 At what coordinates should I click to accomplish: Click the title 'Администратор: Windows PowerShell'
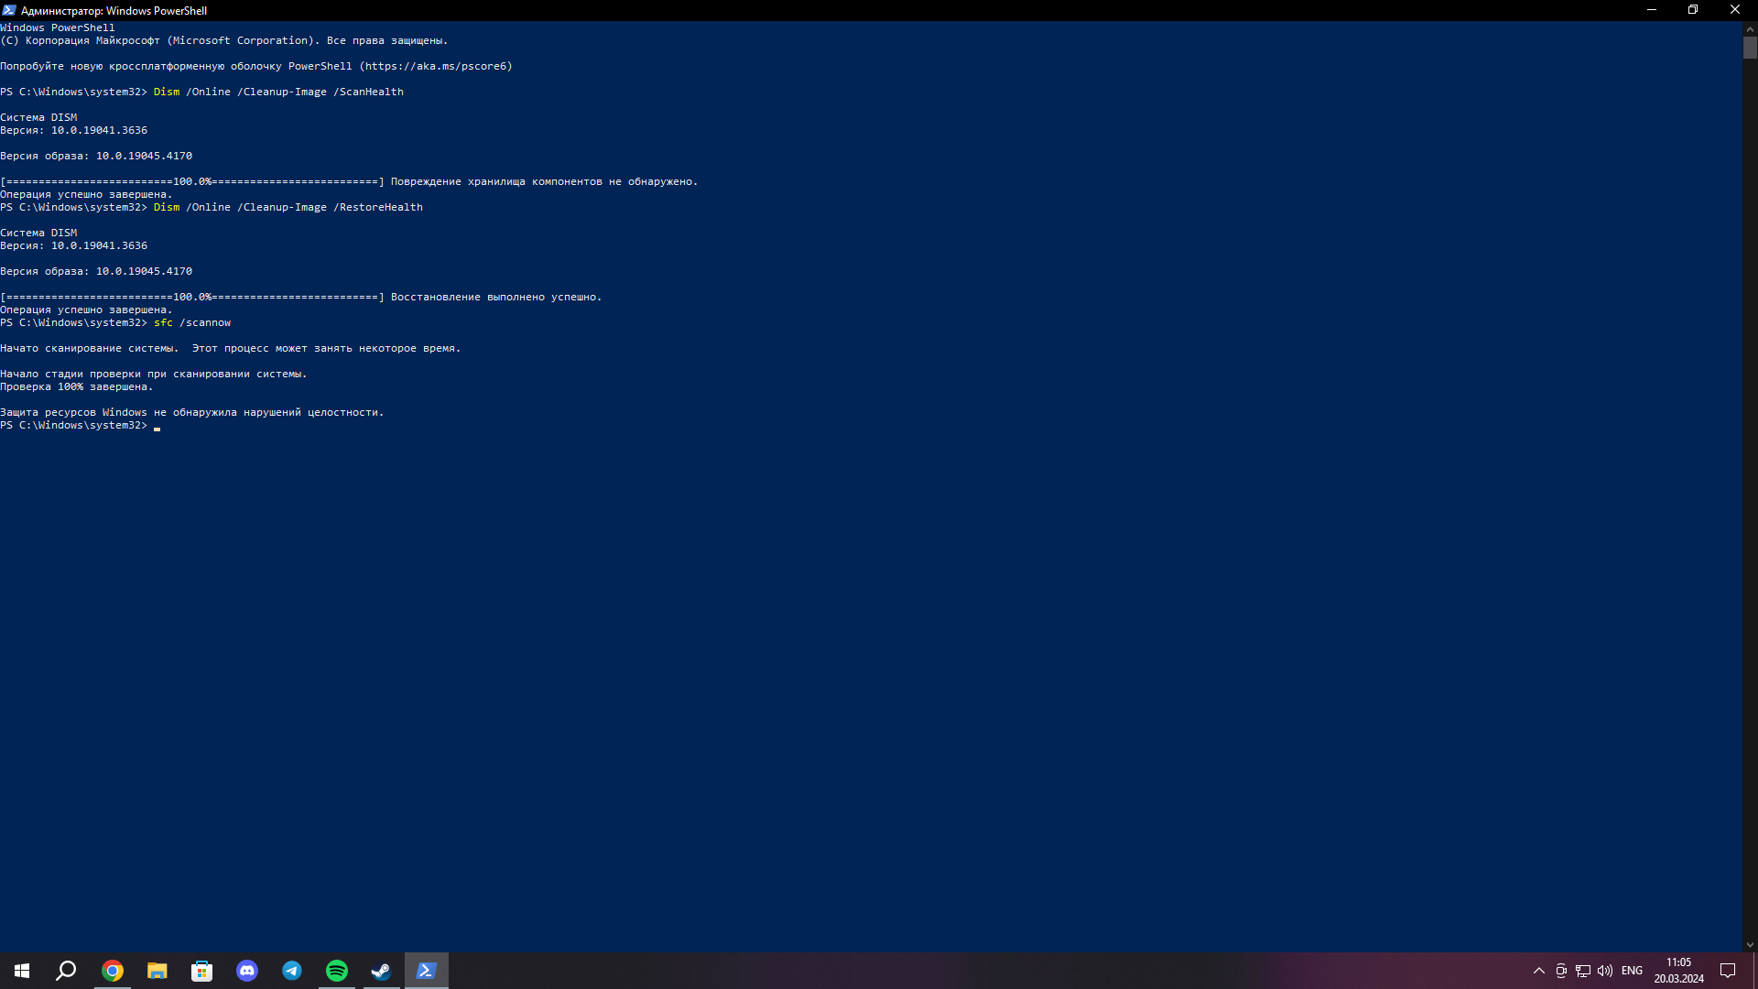tap(114, 11)
